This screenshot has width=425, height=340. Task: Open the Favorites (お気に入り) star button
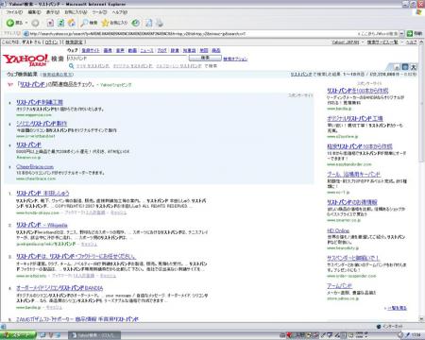point(114,23)
